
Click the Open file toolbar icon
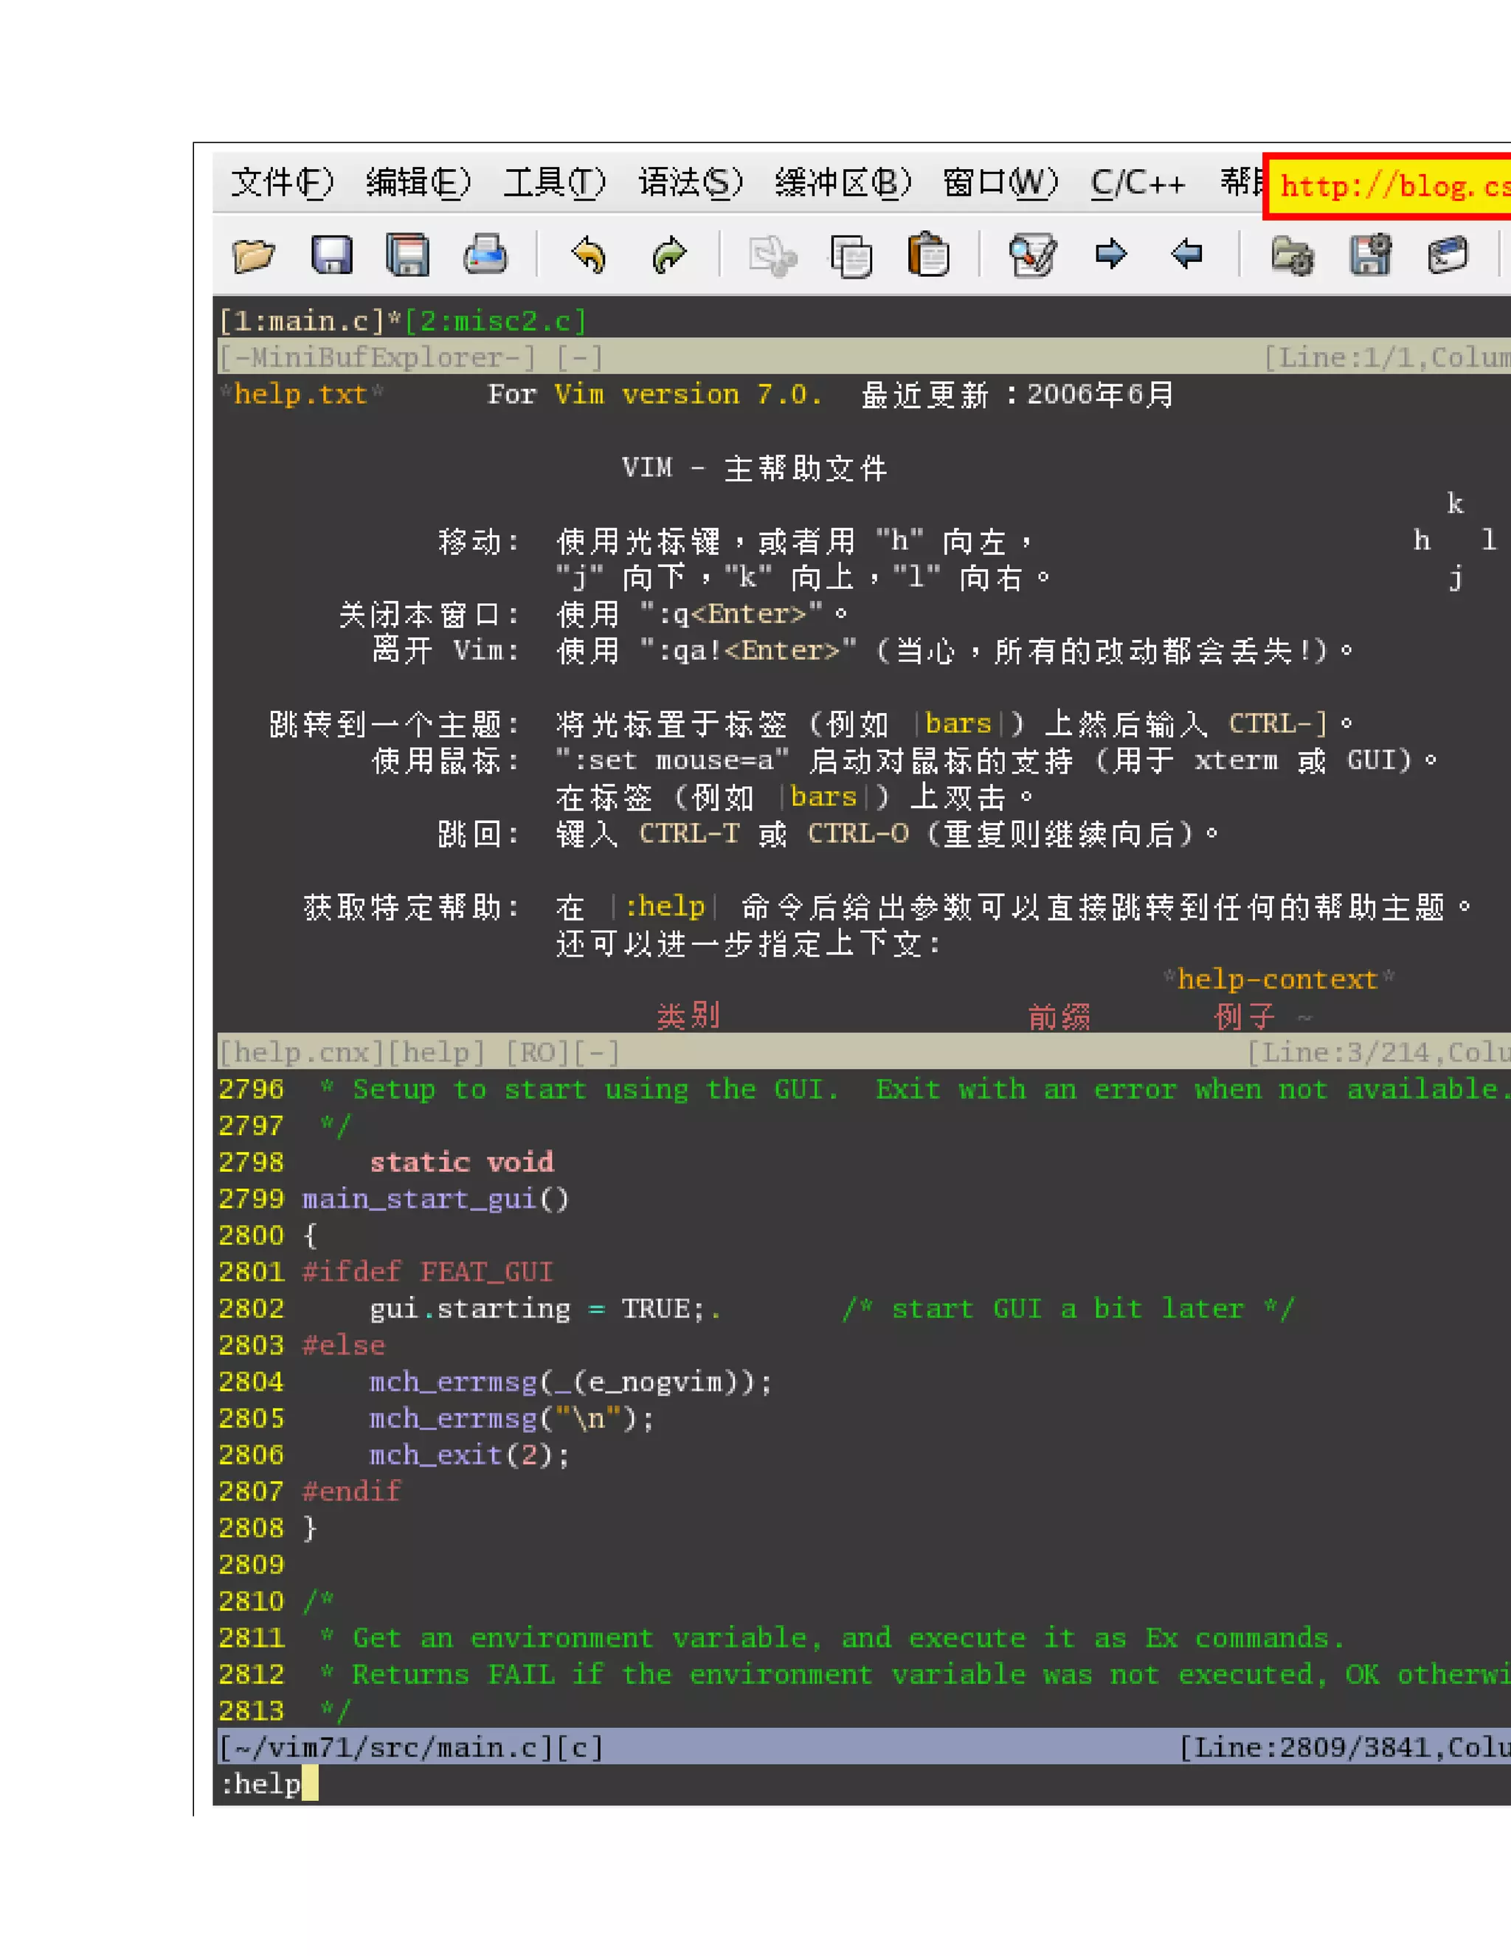click(253, 255)
